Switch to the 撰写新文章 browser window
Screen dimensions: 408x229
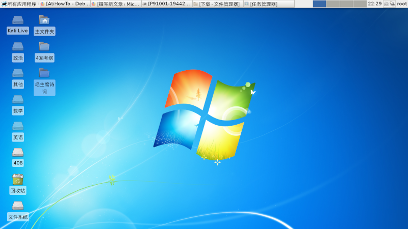116,4
